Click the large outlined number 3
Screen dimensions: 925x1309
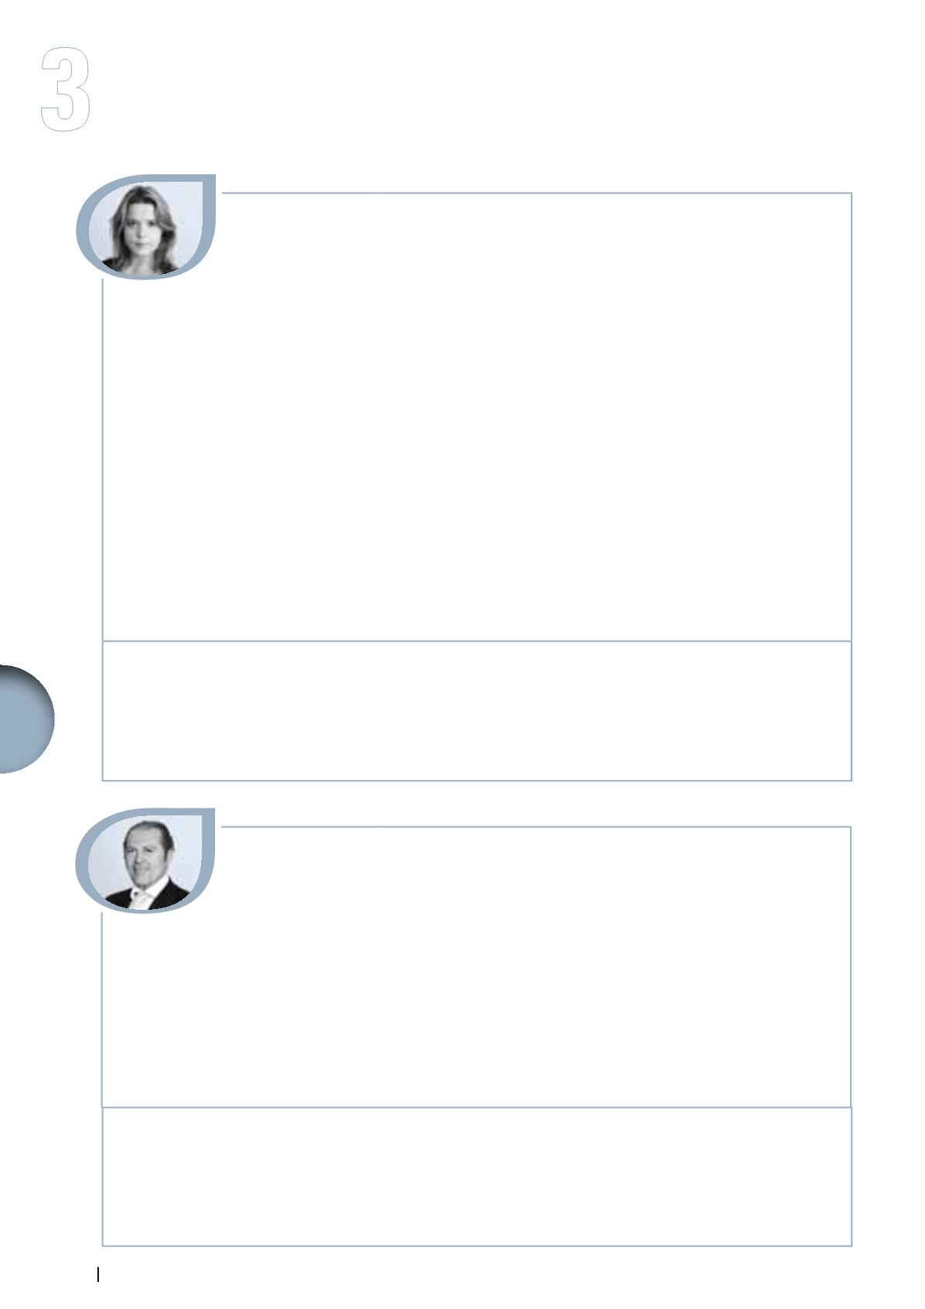(x=66, y=90)
